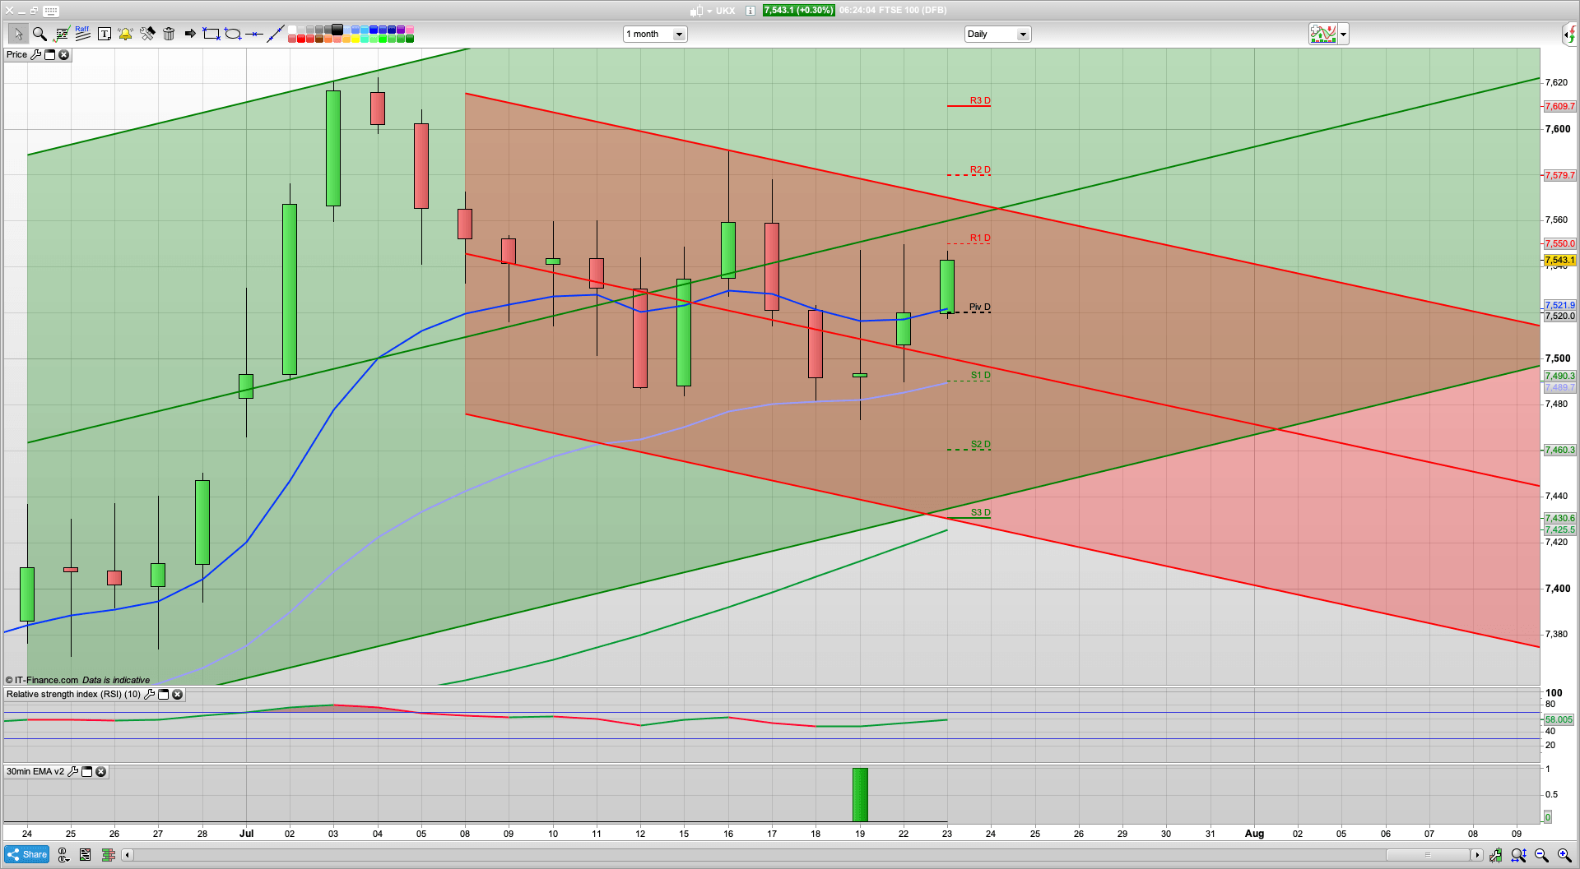Choose the text annotation tool

[104, 34]
